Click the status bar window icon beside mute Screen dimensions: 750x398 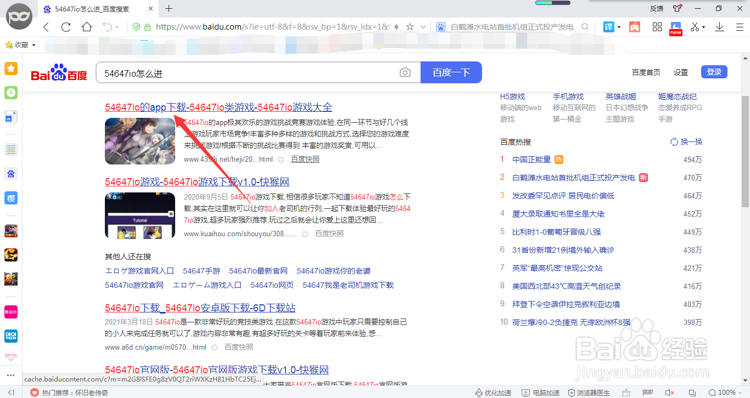[692, 393]
